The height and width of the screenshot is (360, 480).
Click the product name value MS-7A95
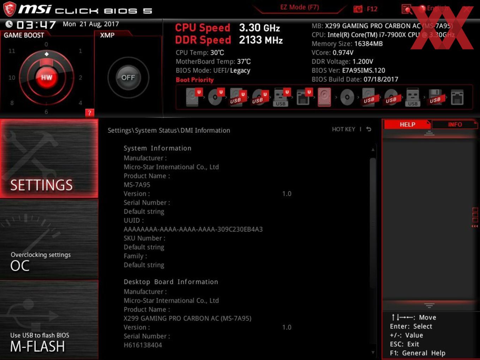click(137, 185)
